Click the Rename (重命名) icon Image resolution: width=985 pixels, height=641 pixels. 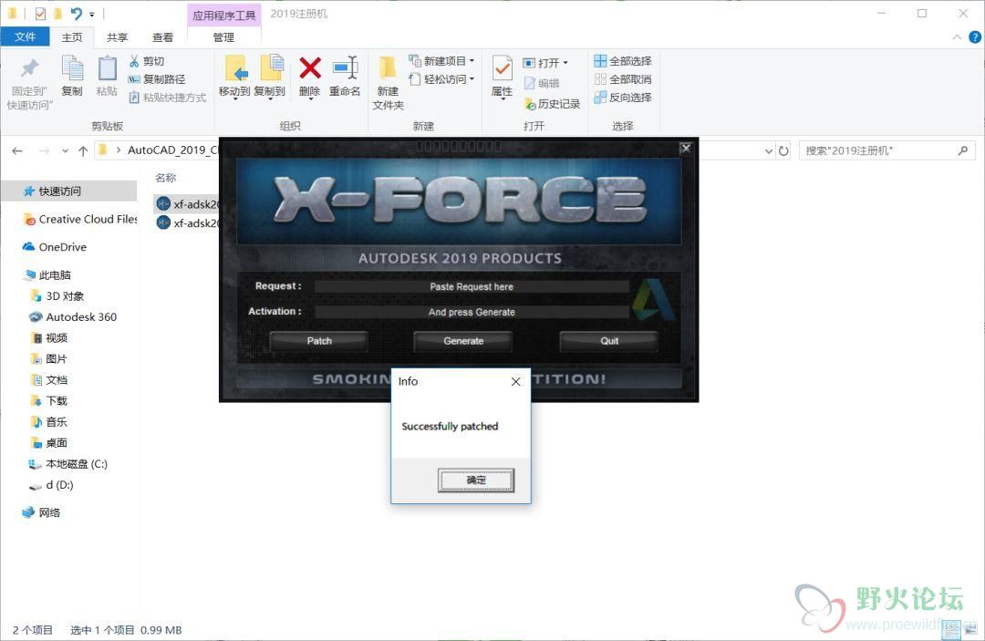(345, 68)
